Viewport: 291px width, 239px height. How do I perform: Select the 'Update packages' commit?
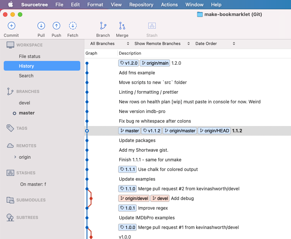click(188, 141)
